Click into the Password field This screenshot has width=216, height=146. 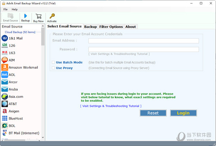point(144,50)
